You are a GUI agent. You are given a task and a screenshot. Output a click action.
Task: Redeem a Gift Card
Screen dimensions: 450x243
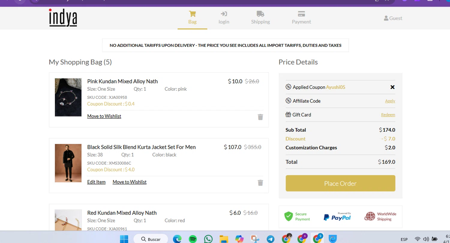click(388, 115)
